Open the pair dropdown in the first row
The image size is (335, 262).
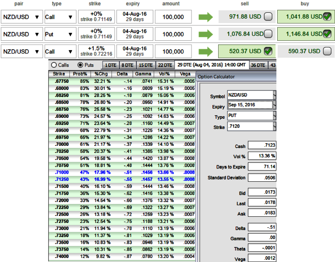pyautogui.click(x=21, y=17)
